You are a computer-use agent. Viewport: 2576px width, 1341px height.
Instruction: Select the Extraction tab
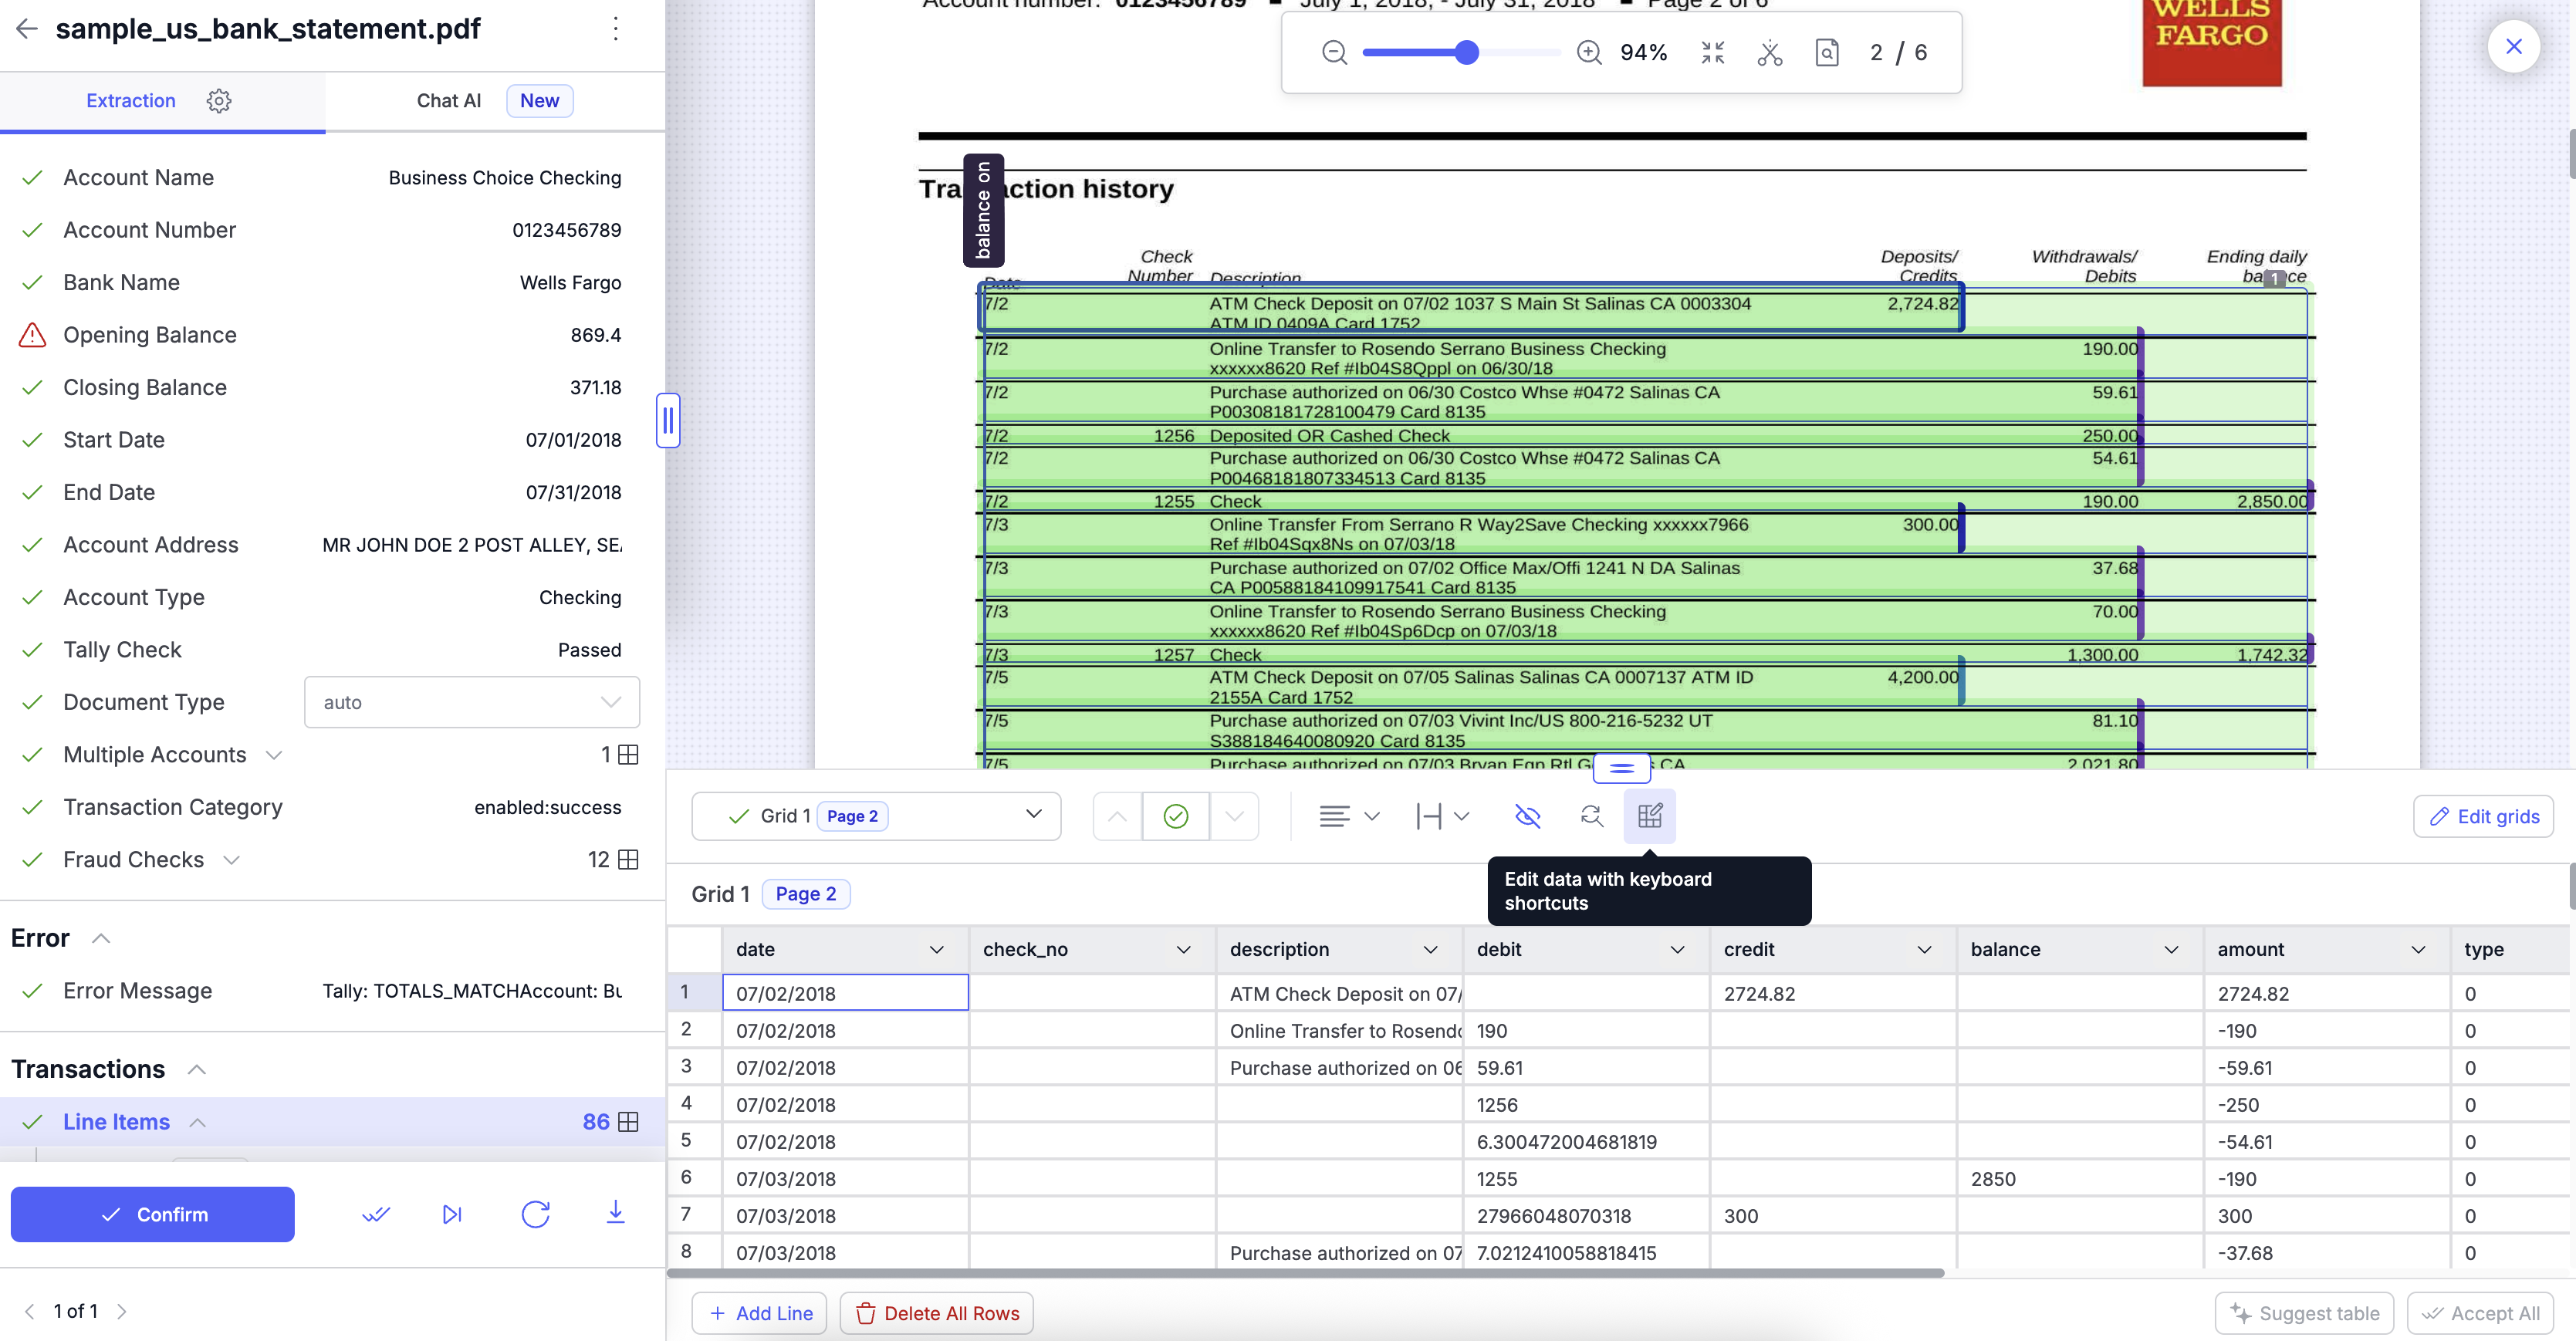point(131,101)
